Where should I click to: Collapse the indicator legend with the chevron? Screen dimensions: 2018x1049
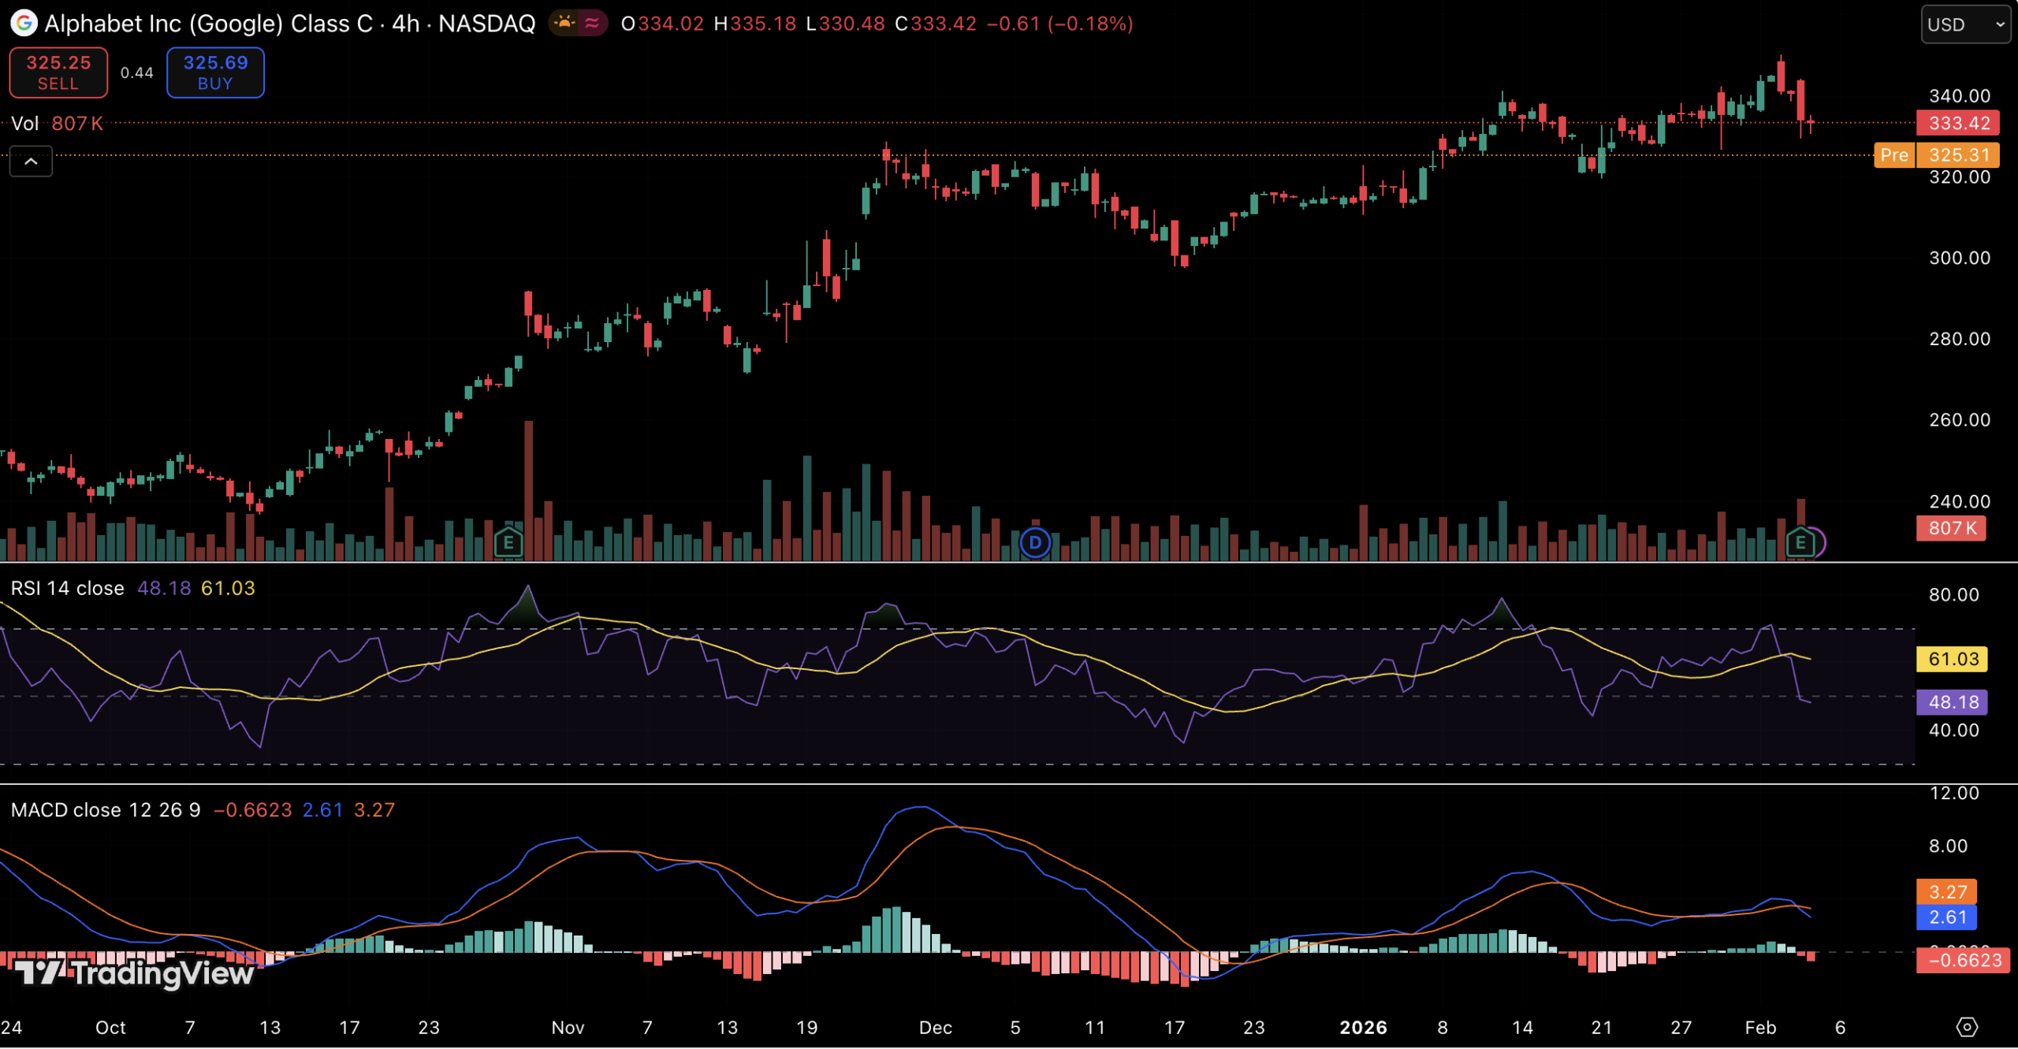tap(31, 162)
